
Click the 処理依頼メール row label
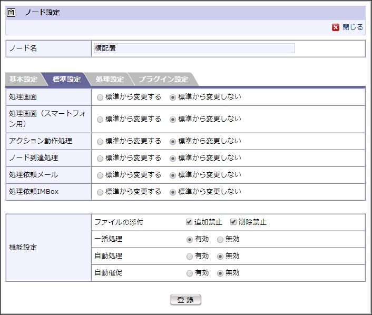[x=33, y=174]
